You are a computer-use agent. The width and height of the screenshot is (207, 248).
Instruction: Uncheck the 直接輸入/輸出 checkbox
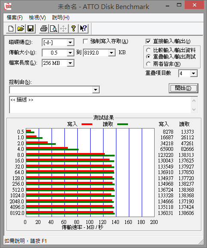click(148, 41)
